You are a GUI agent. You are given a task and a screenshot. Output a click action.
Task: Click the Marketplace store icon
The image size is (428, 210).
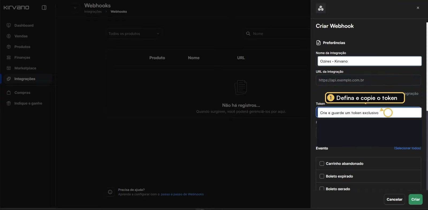point(9,68)
